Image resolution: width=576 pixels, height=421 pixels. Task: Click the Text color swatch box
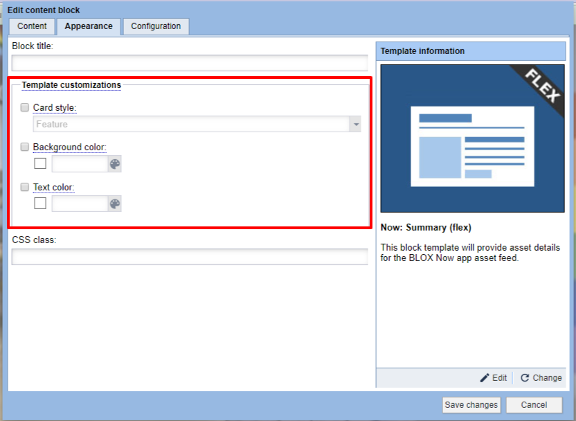tap(40, 204)
